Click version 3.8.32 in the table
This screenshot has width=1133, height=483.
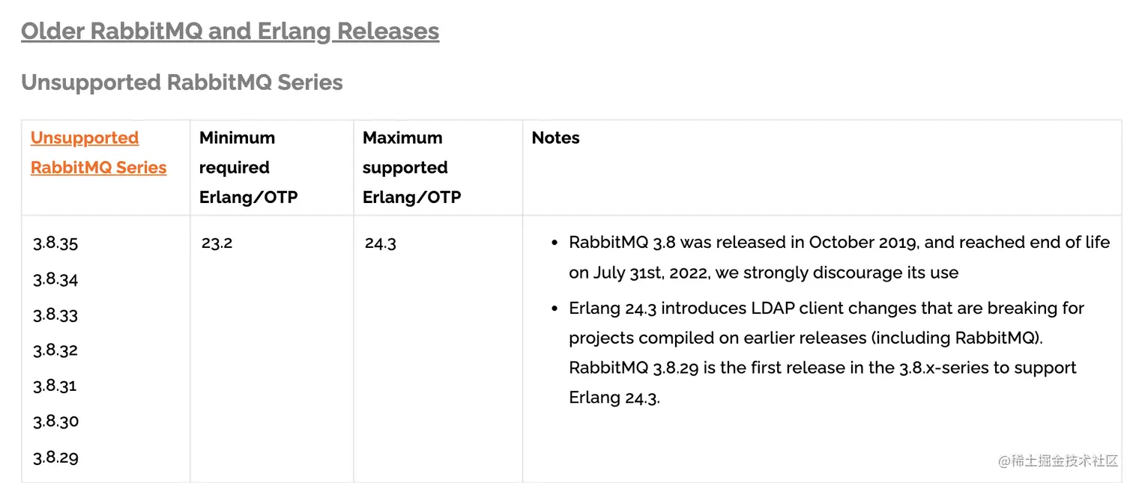pyautogui.click(x=55, y=350)
